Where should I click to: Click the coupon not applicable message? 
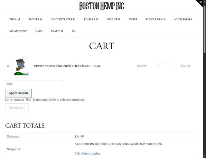point(45,100)
